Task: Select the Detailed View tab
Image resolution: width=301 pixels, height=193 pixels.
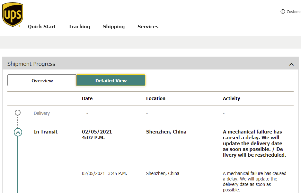Action: click(x=111, y=81)
